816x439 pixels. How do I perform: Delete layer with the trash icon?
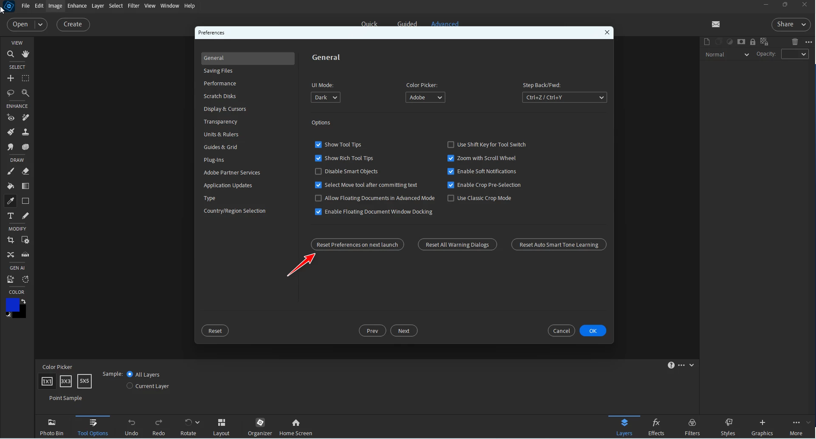pos(795,42)
